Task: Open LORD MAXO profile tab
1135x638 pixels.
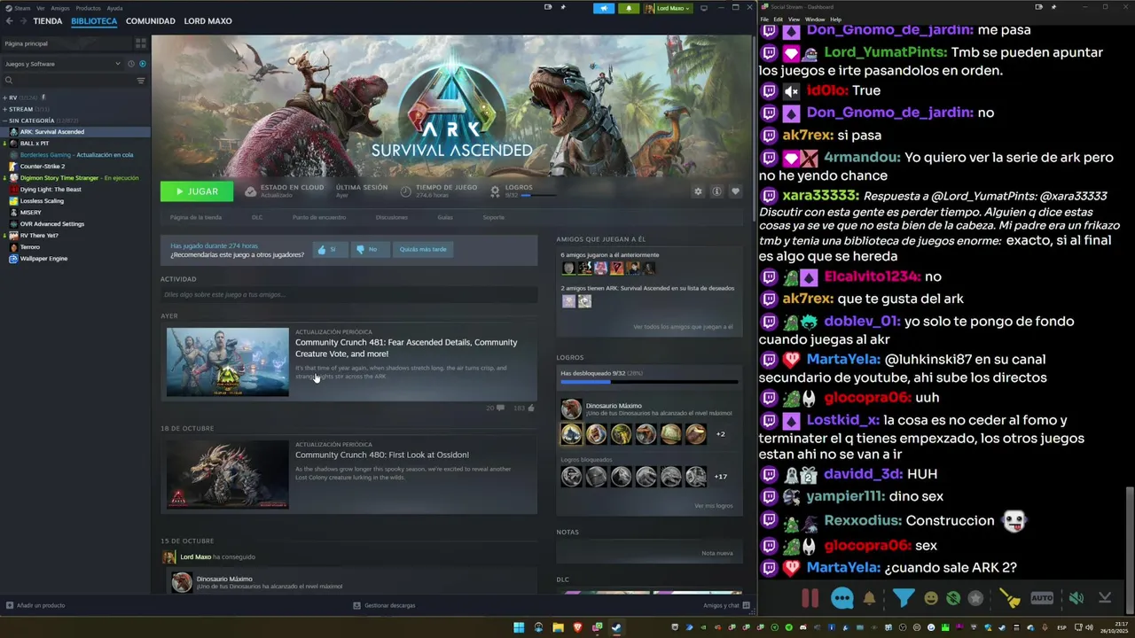Action: (207, 21)
